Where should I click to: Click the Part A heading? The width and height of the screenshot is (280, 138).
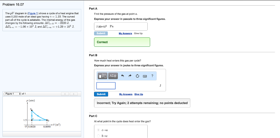pos(93,8)
